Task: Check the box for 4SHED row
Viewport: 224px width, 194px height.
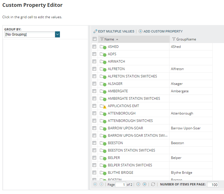Action: [94, 46]
